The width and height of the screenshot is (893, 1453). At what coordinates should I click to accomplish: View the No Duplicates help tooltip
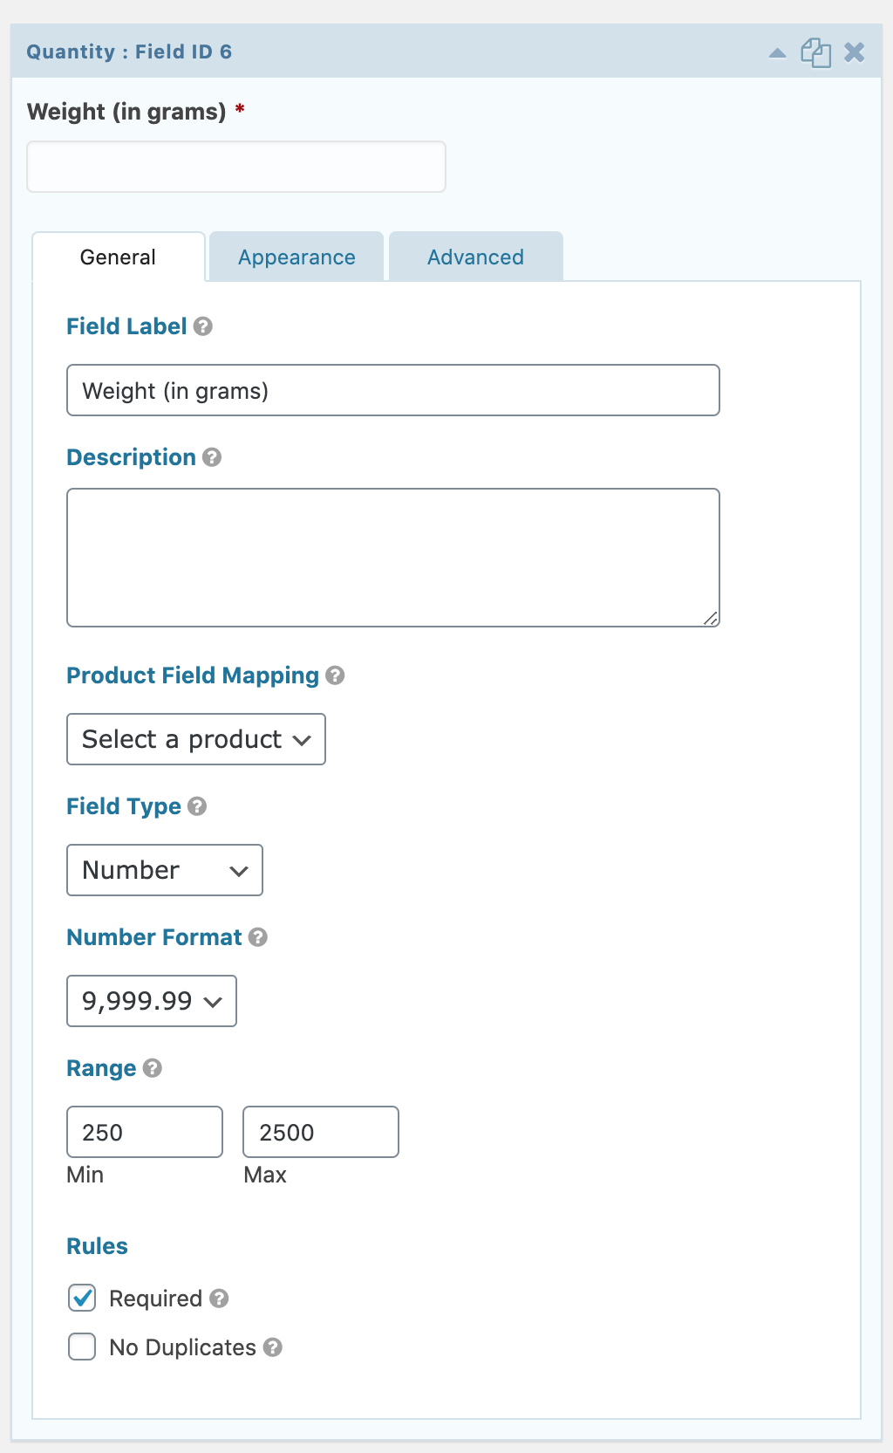(x=272, y=1347)
